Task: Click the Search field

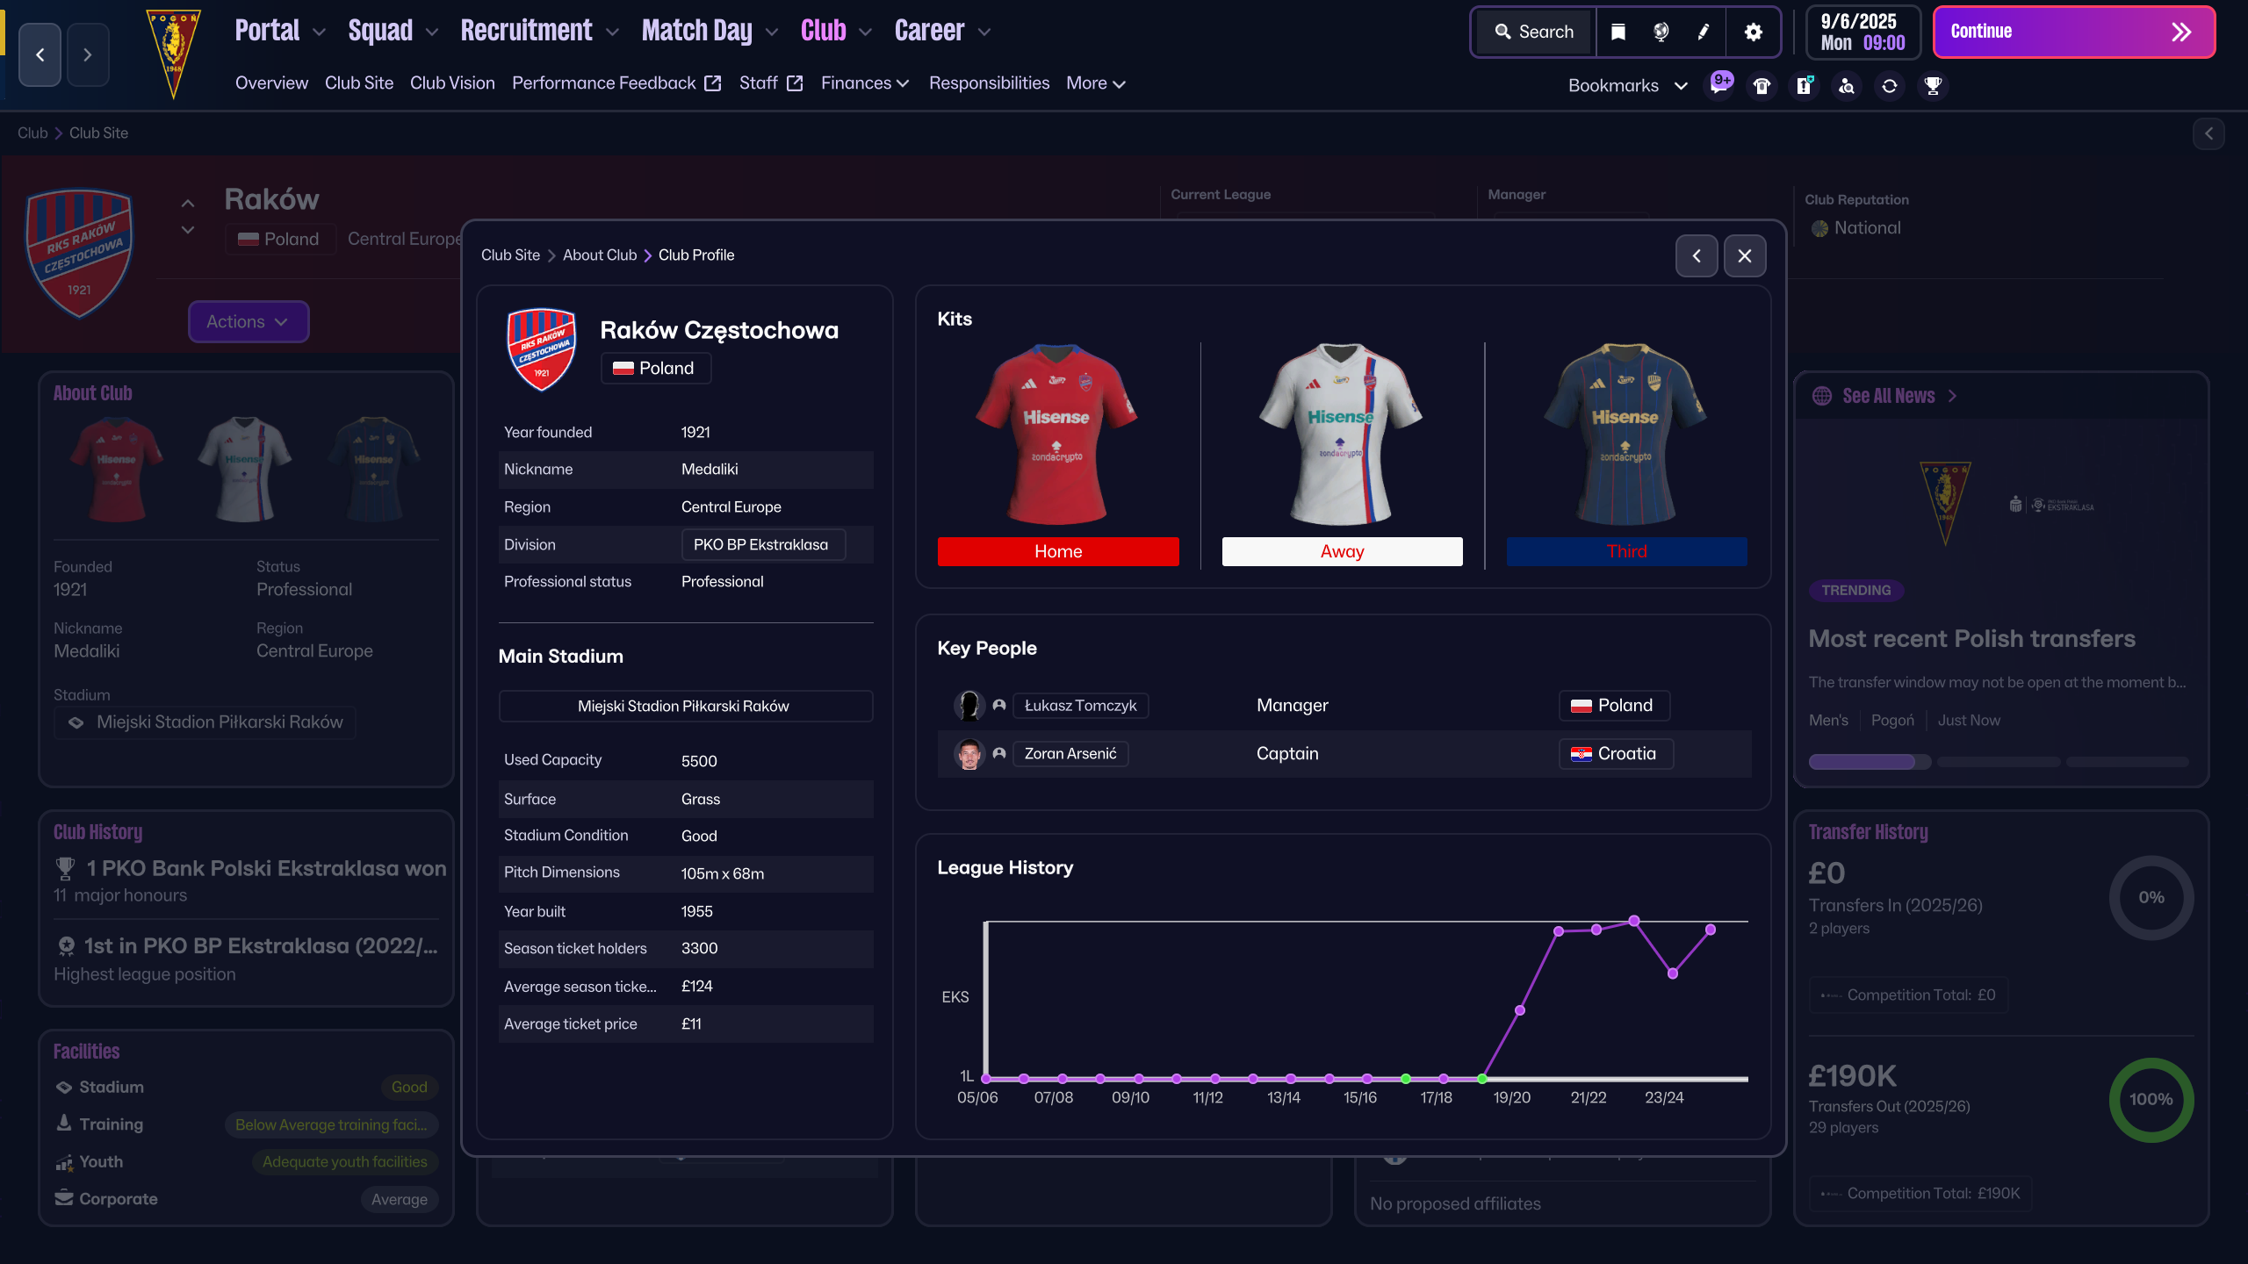Action: pos(1535,32)
